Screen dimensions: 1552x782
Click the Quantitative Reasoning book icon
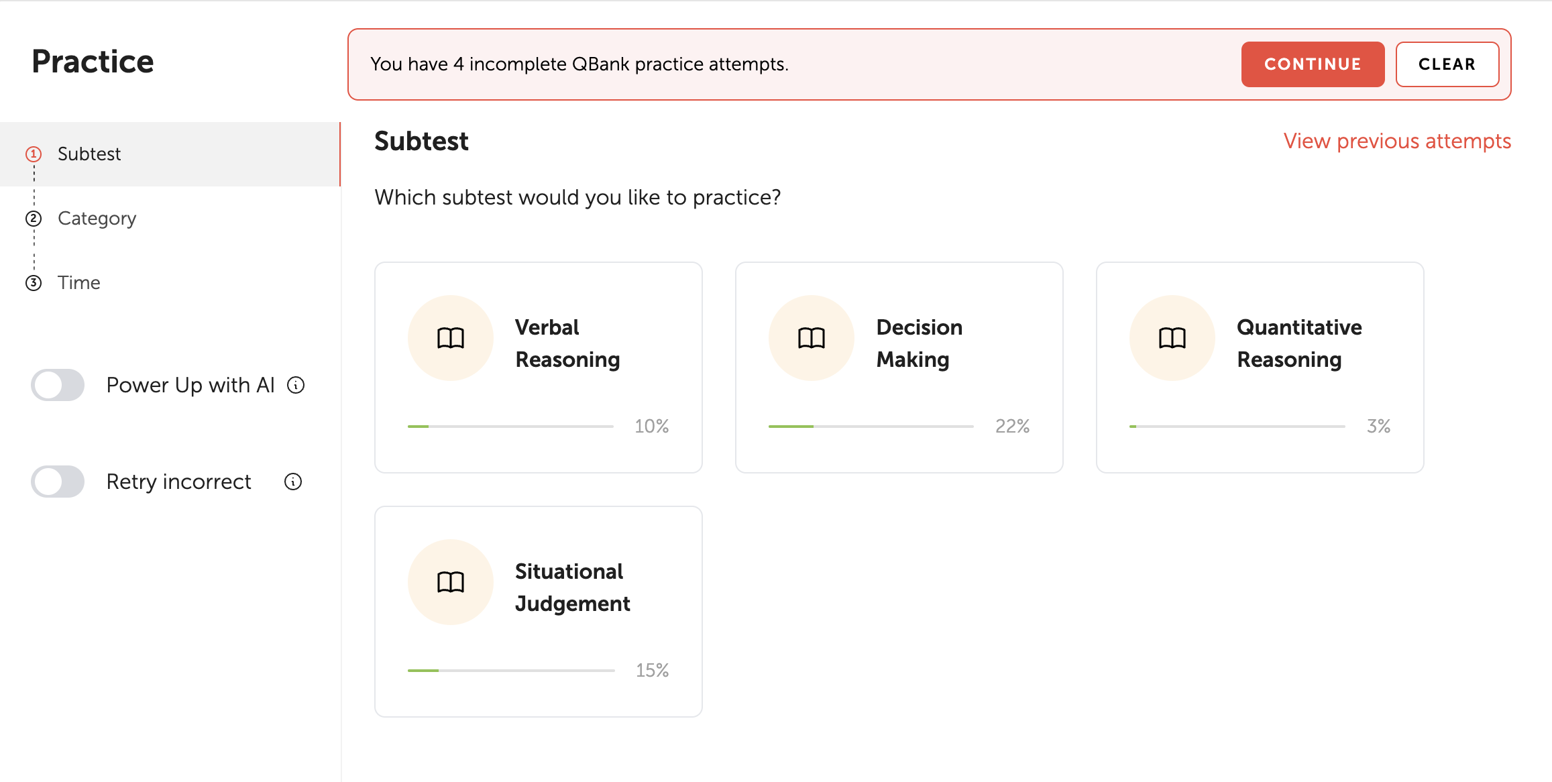click(x=1172, y=338)
